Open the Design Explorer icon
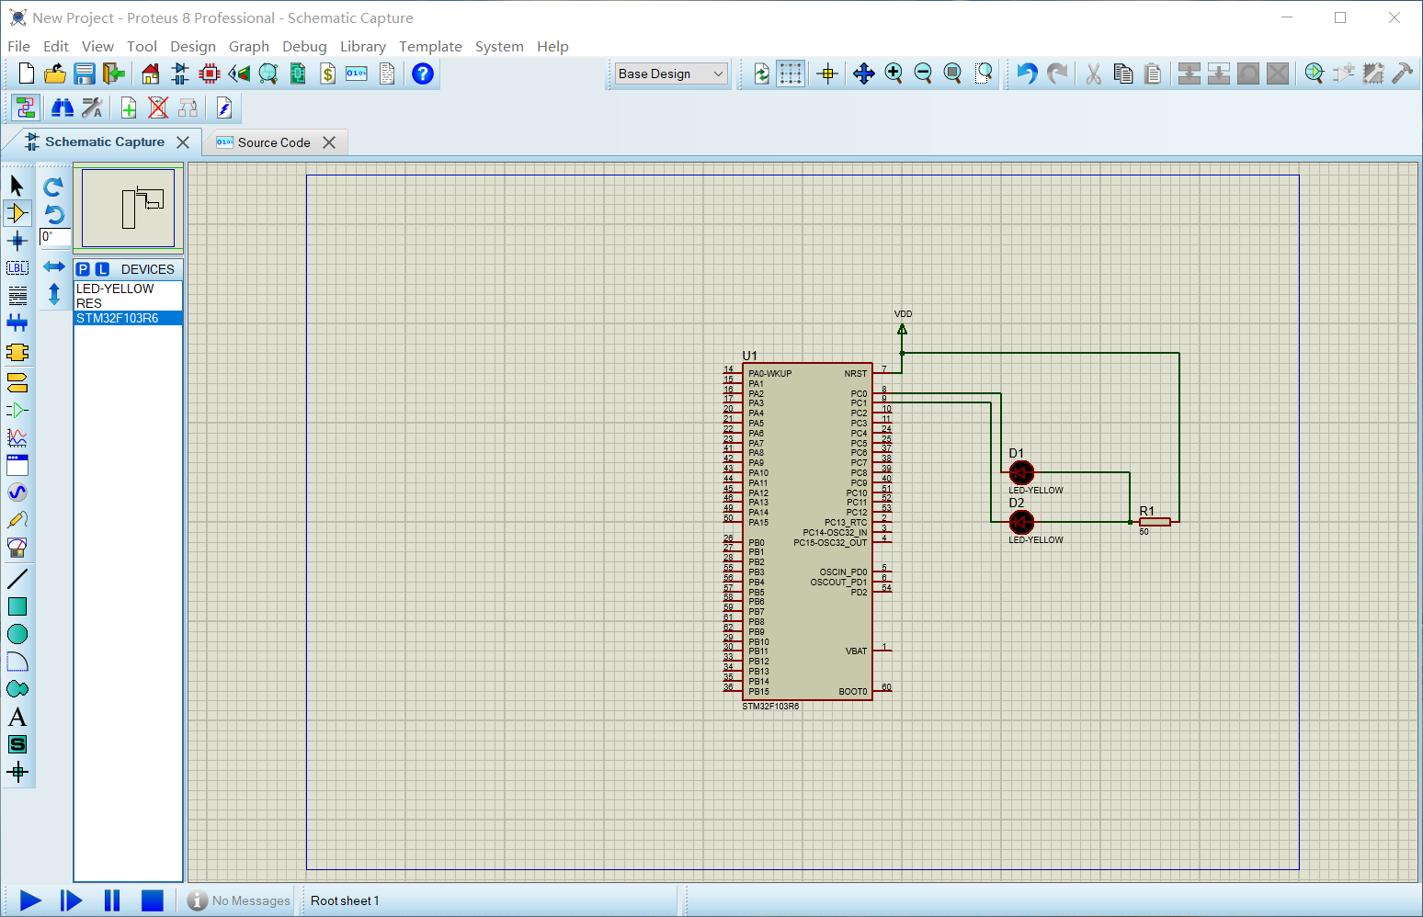The height and width of the screenshot is (917, 1423). tap(26, 108)
